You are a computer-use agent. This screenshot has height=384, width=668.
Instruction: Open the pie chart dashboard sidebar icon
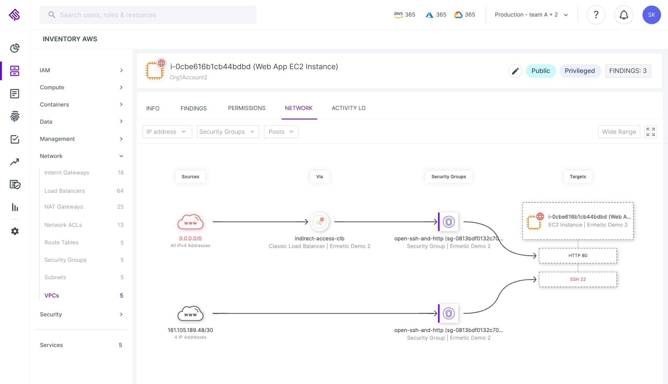[x=15, y=48]
